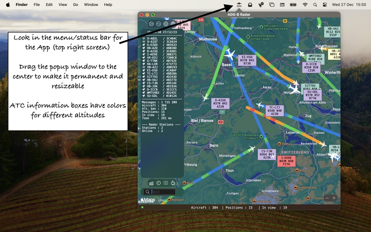Open the bar chart statistics icon
Image resolution: width=371 pixels, height=232 pixels.
152,183
